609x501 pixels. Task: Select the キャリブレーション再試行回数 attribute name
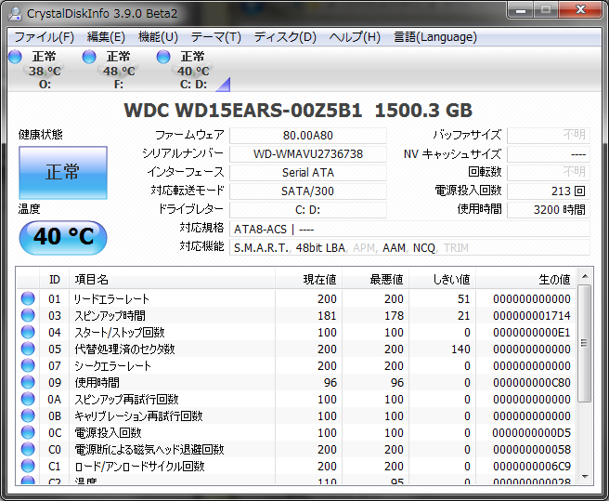tap(138, 415)
